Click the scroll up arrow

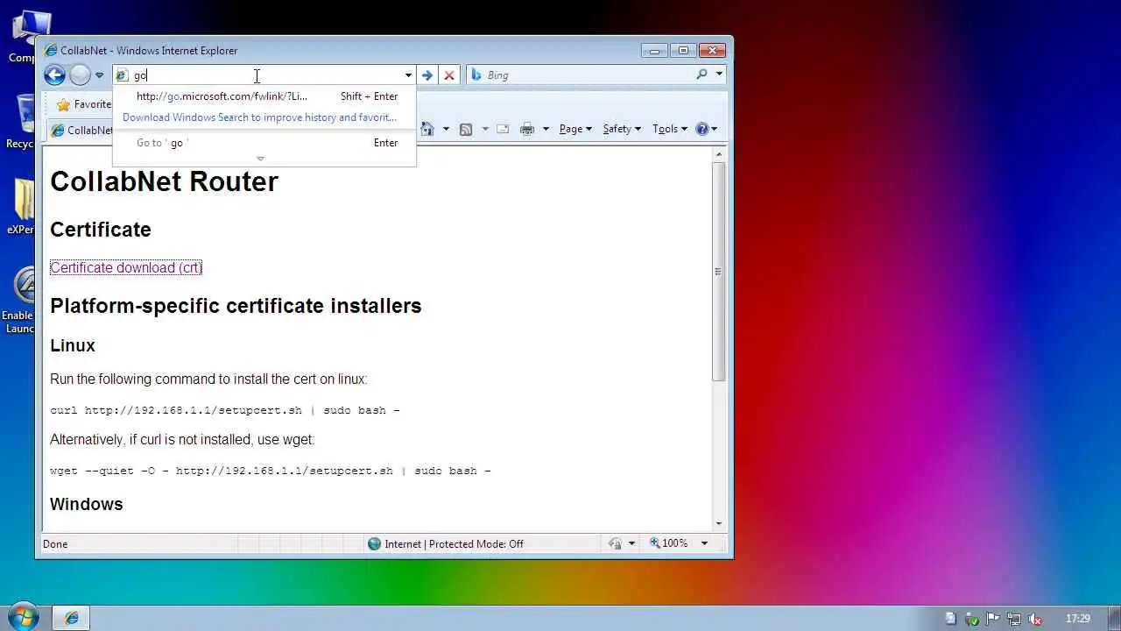pyautogui.click(x=718, y=154)
